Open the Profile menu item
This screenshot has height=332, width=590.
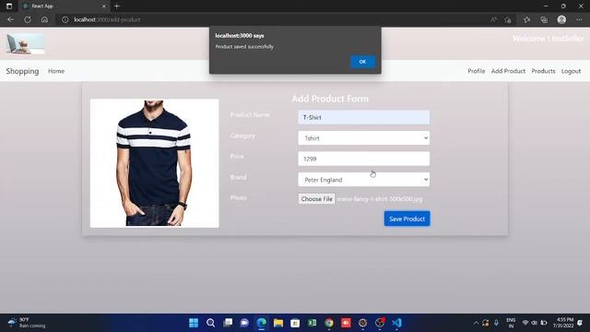pyautogui.click(x=476, y=71)
